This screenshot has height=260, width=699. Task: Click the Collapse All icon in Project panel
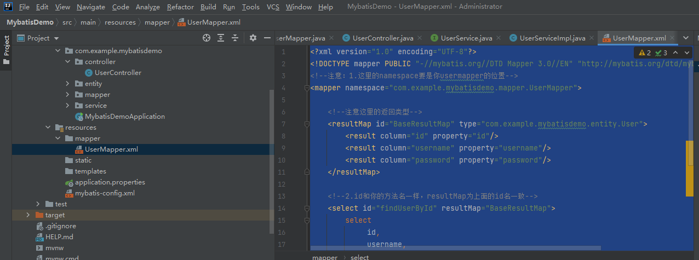pos(235,38)
